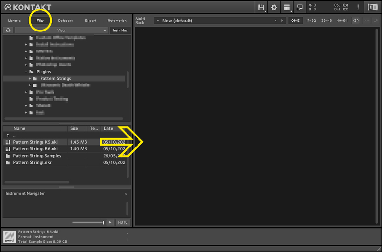Click the Native Instruments NI logo
This screenshot has height=252, width=382.
coord(372,7)
